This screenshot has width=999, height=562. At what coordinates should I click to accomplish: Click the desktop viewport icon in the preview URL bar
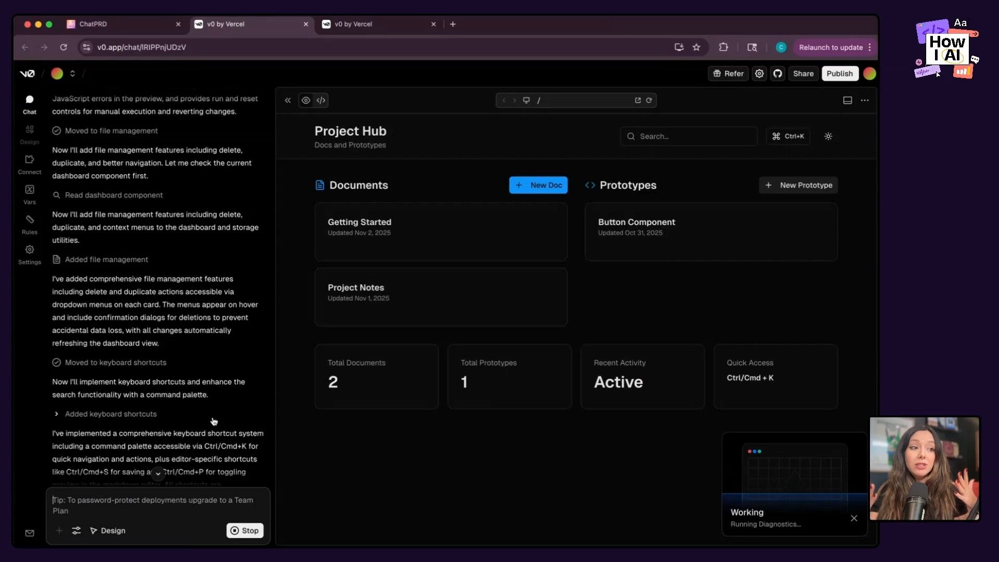coord(526,100)
